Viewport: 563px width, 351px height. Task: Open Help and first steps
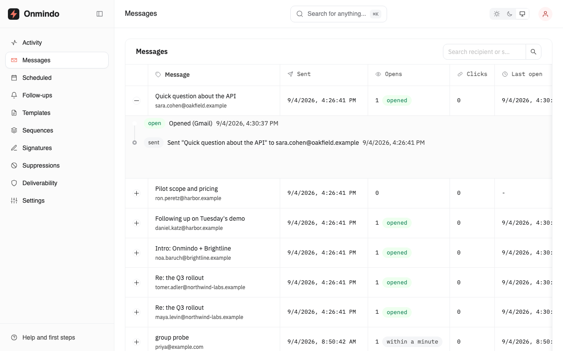click(x=57, y=337)
